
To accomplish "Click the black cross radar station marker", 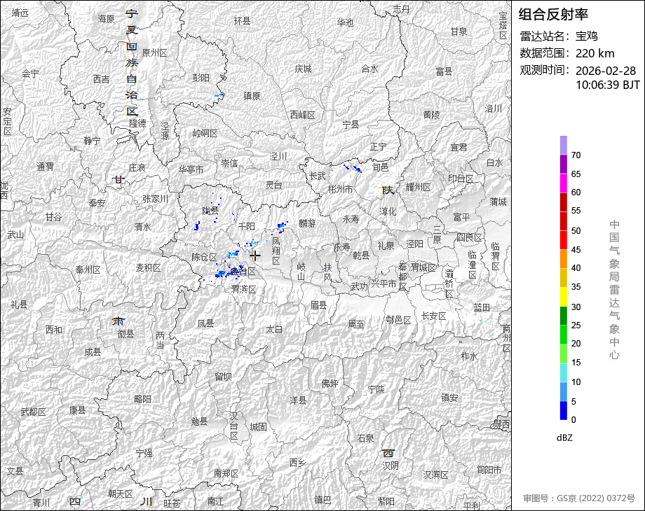I will (255, 256).
